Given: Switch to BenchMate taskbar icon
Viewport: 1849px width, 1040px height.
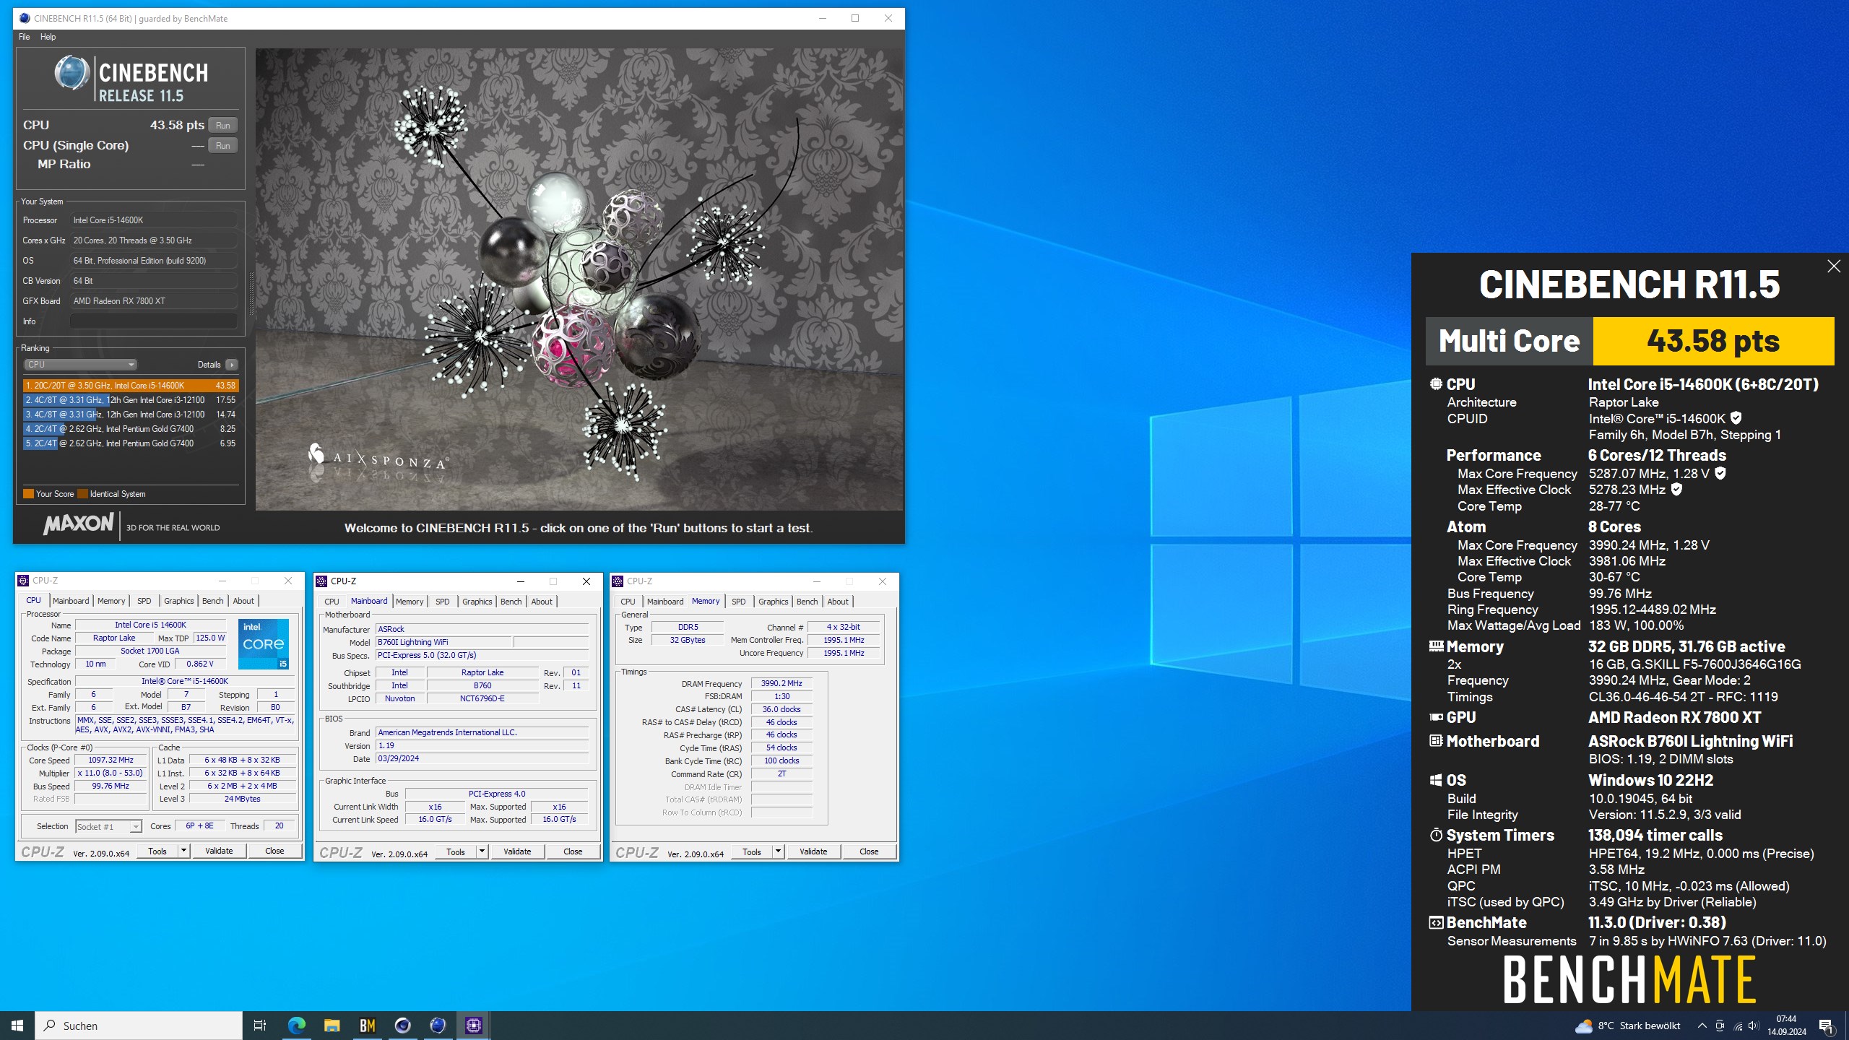Looking at the screenshot, I should point(367,1026).
